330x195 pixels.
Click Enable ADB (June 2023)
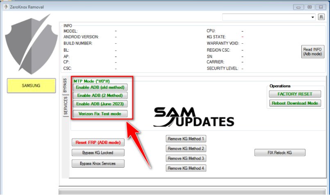pyautogui.click(x=100, y=104)
